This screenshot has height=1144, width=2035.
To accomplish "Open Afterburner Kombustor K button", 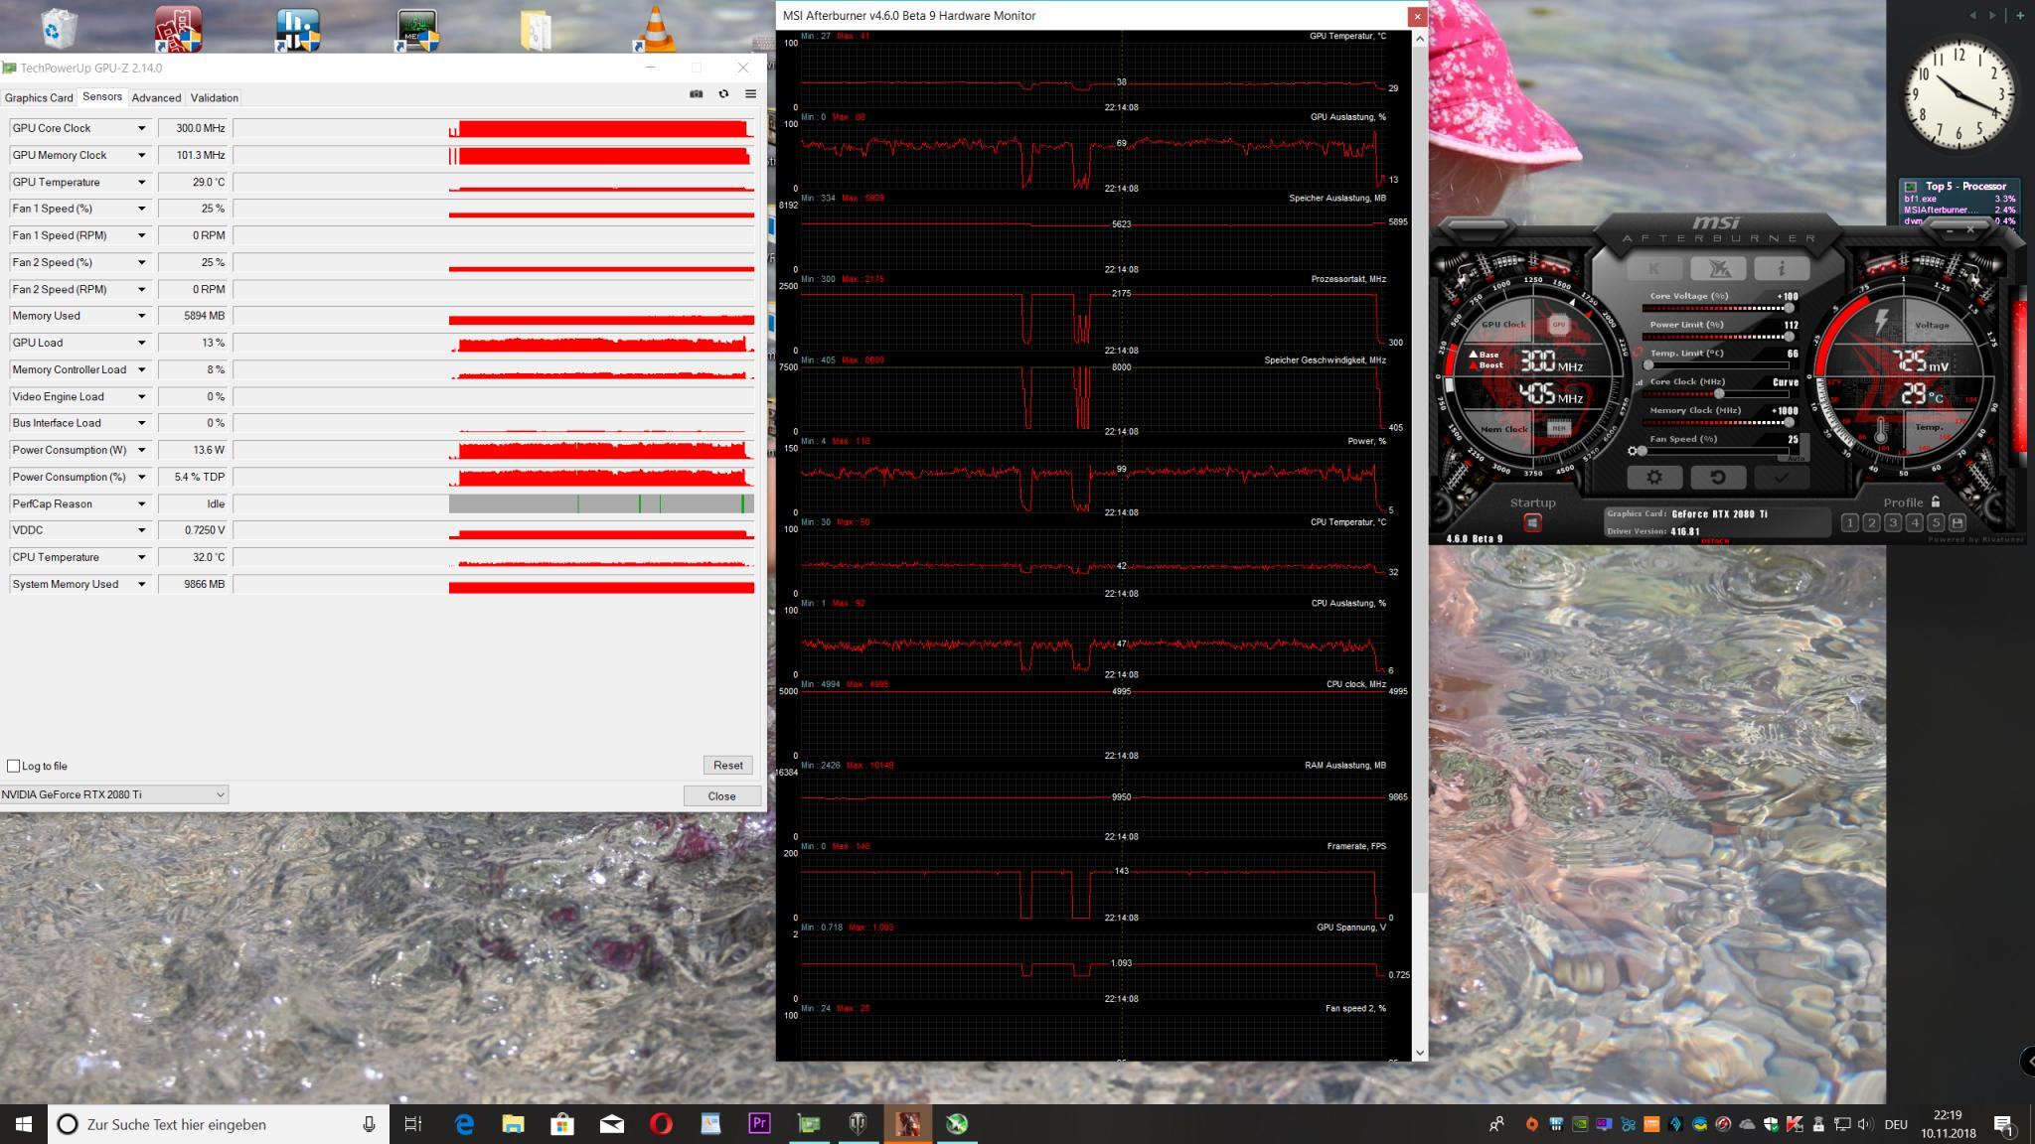I will tap(1654, 268).
